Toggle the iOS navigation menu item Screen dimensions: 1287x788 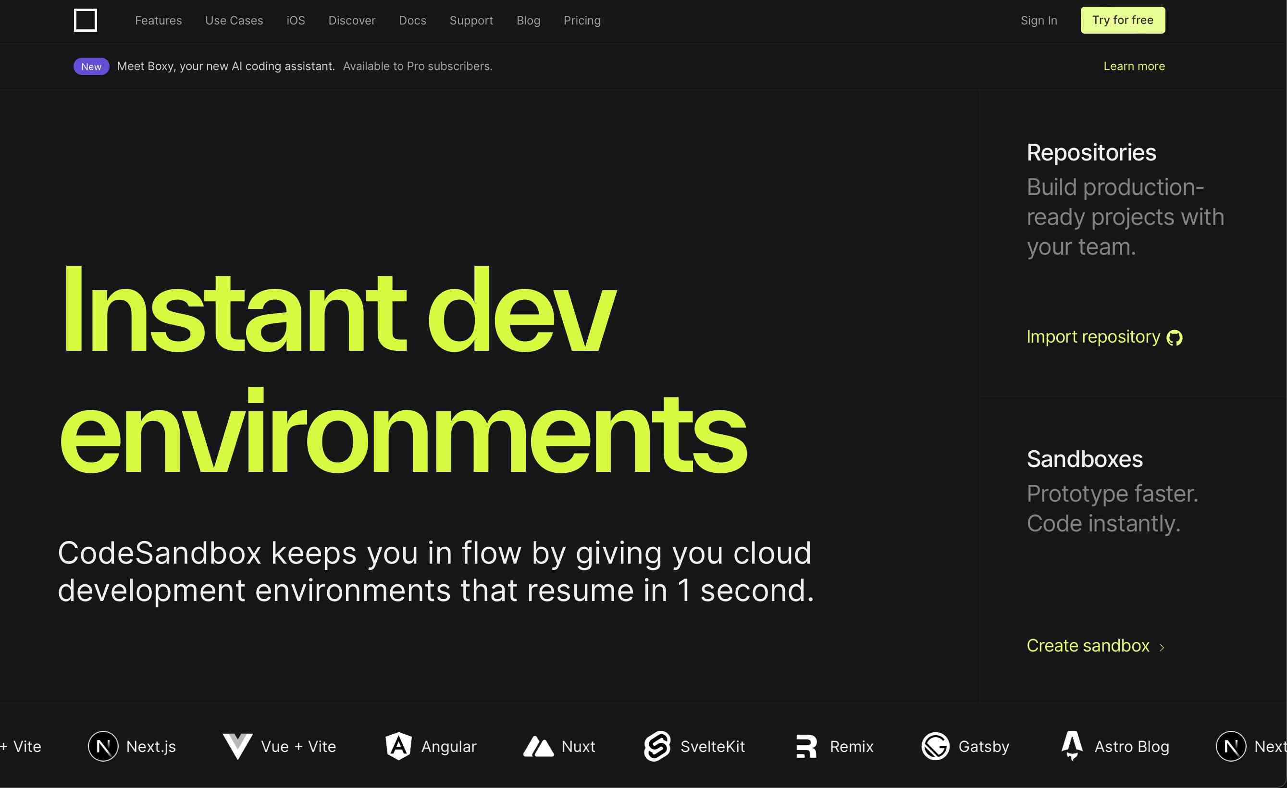[x=296, y=20]
